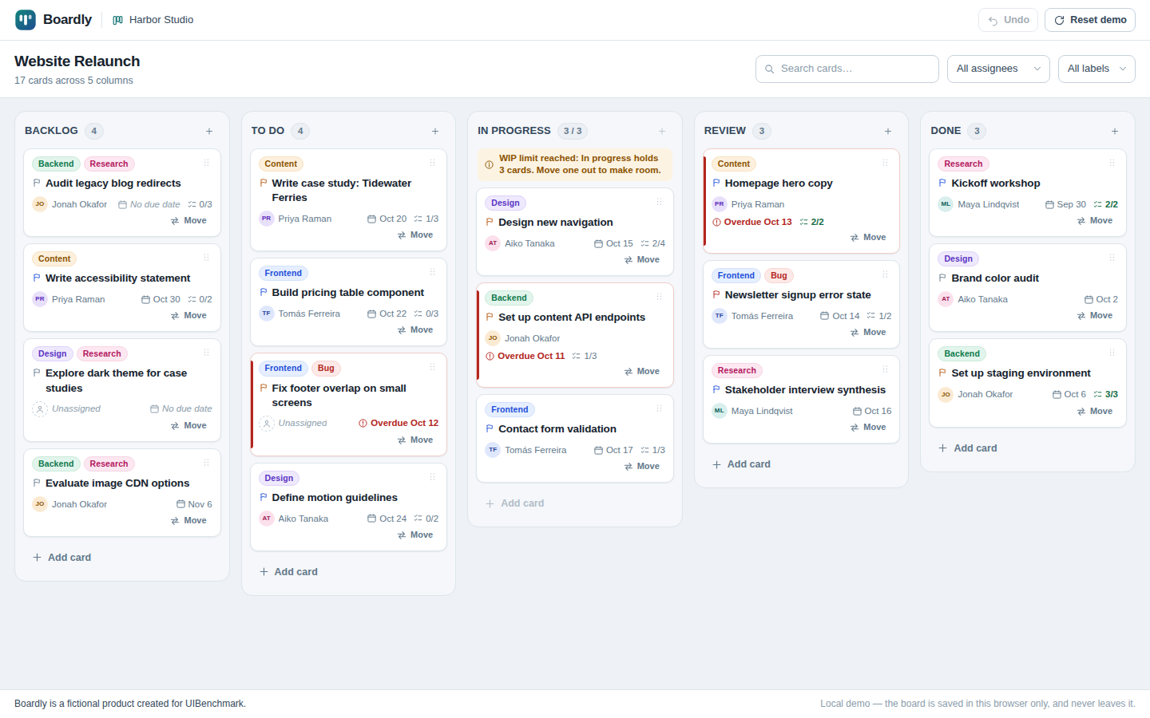Click the drag handle on Homepage hero copy card

click(885, 163)
